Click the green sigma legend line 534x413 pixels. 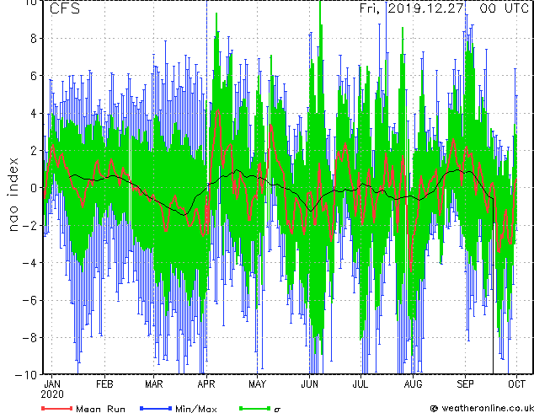[x=255, y=408]
